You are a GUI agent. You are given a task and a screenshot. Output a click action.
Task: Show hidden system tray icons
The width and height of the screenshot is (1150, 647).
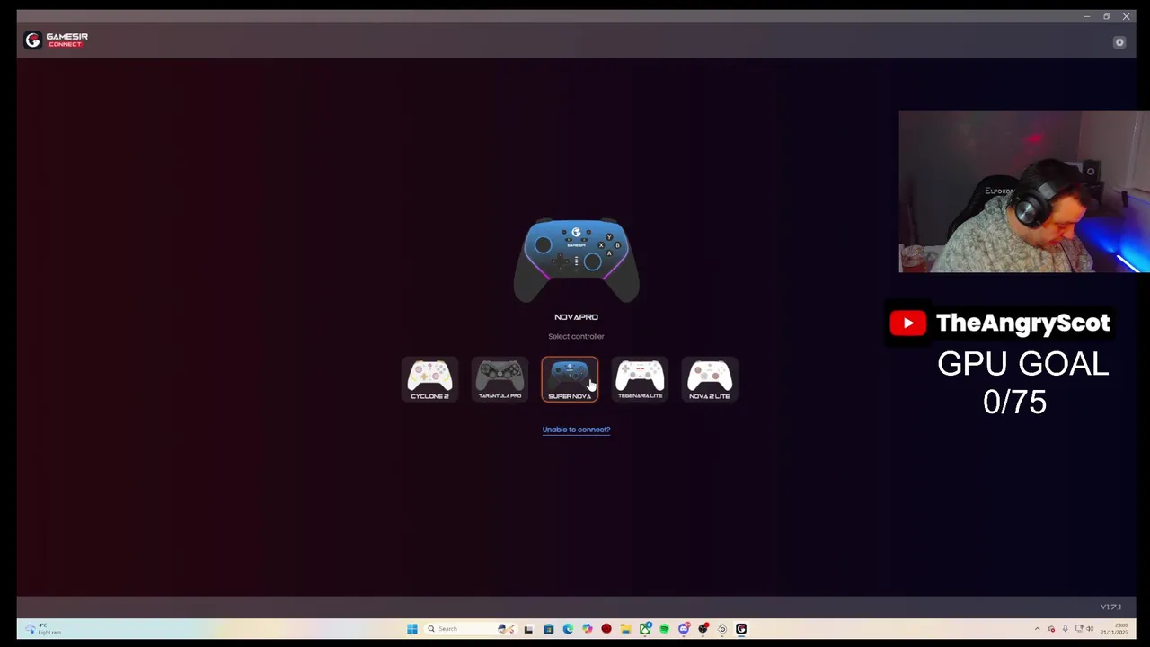[1038, 629]
